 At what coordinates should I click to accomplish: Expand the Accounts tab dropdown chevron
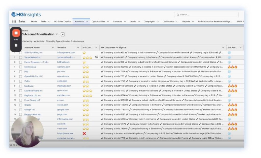click(87, 22)
